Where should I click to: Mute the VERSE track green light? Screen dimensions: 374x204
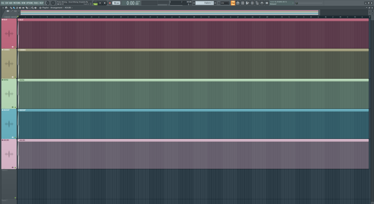click(x=15, y=107)
